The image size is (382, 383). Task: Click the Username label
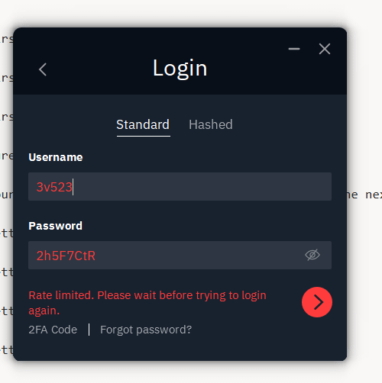click(56, 157)
